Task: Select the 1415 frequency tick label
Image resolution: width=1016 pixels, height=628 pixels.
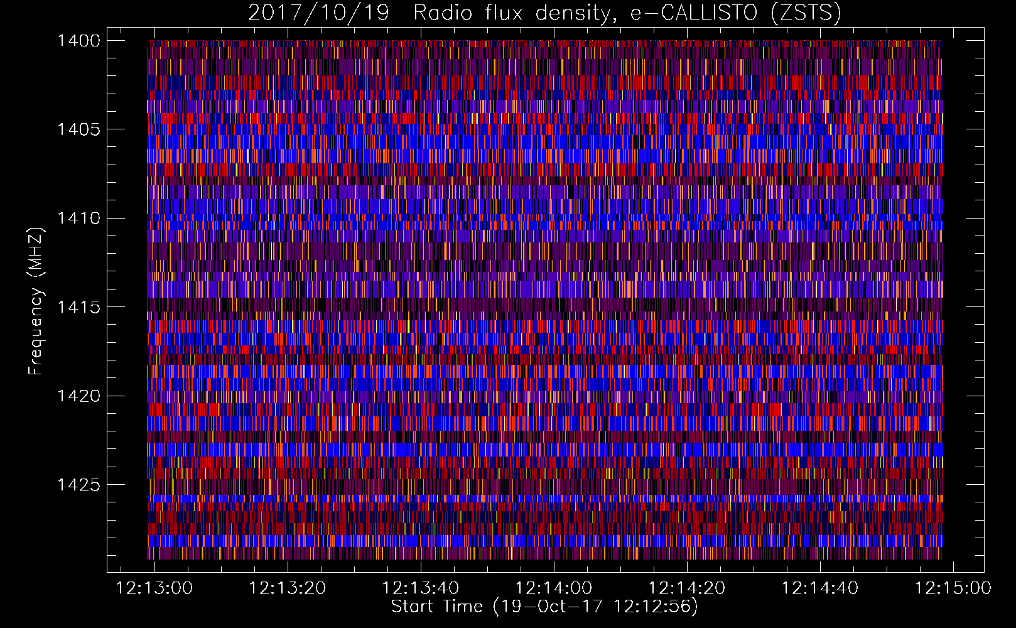Action: (x=78, y=307)
